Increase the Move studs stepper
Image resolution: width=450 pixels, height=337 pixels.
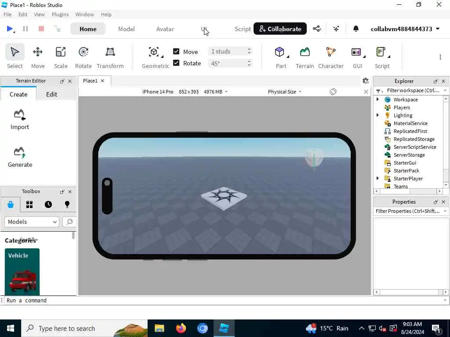pyautogui.click(x=249, y=49)
